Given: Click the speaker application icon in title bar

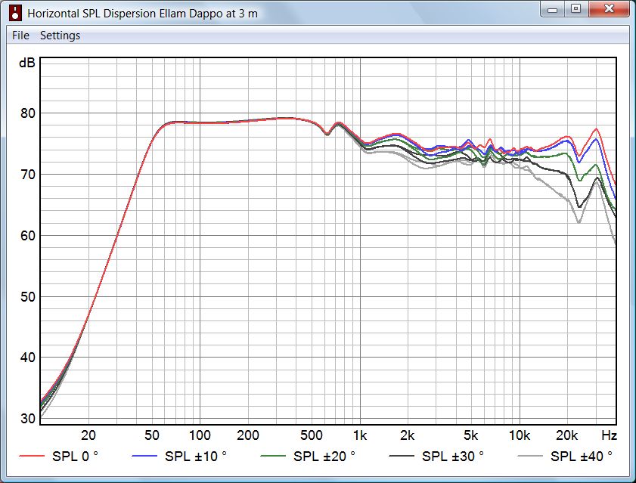Looking at the screenshot, I should pos(15,13).
